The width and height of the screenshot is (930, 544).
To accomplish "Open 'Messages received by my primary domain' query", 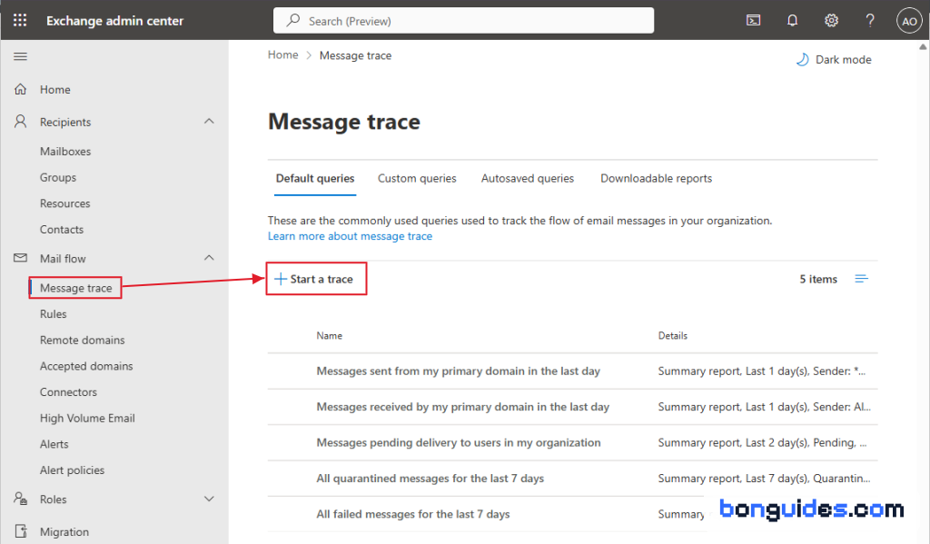I will coord(463,407).
